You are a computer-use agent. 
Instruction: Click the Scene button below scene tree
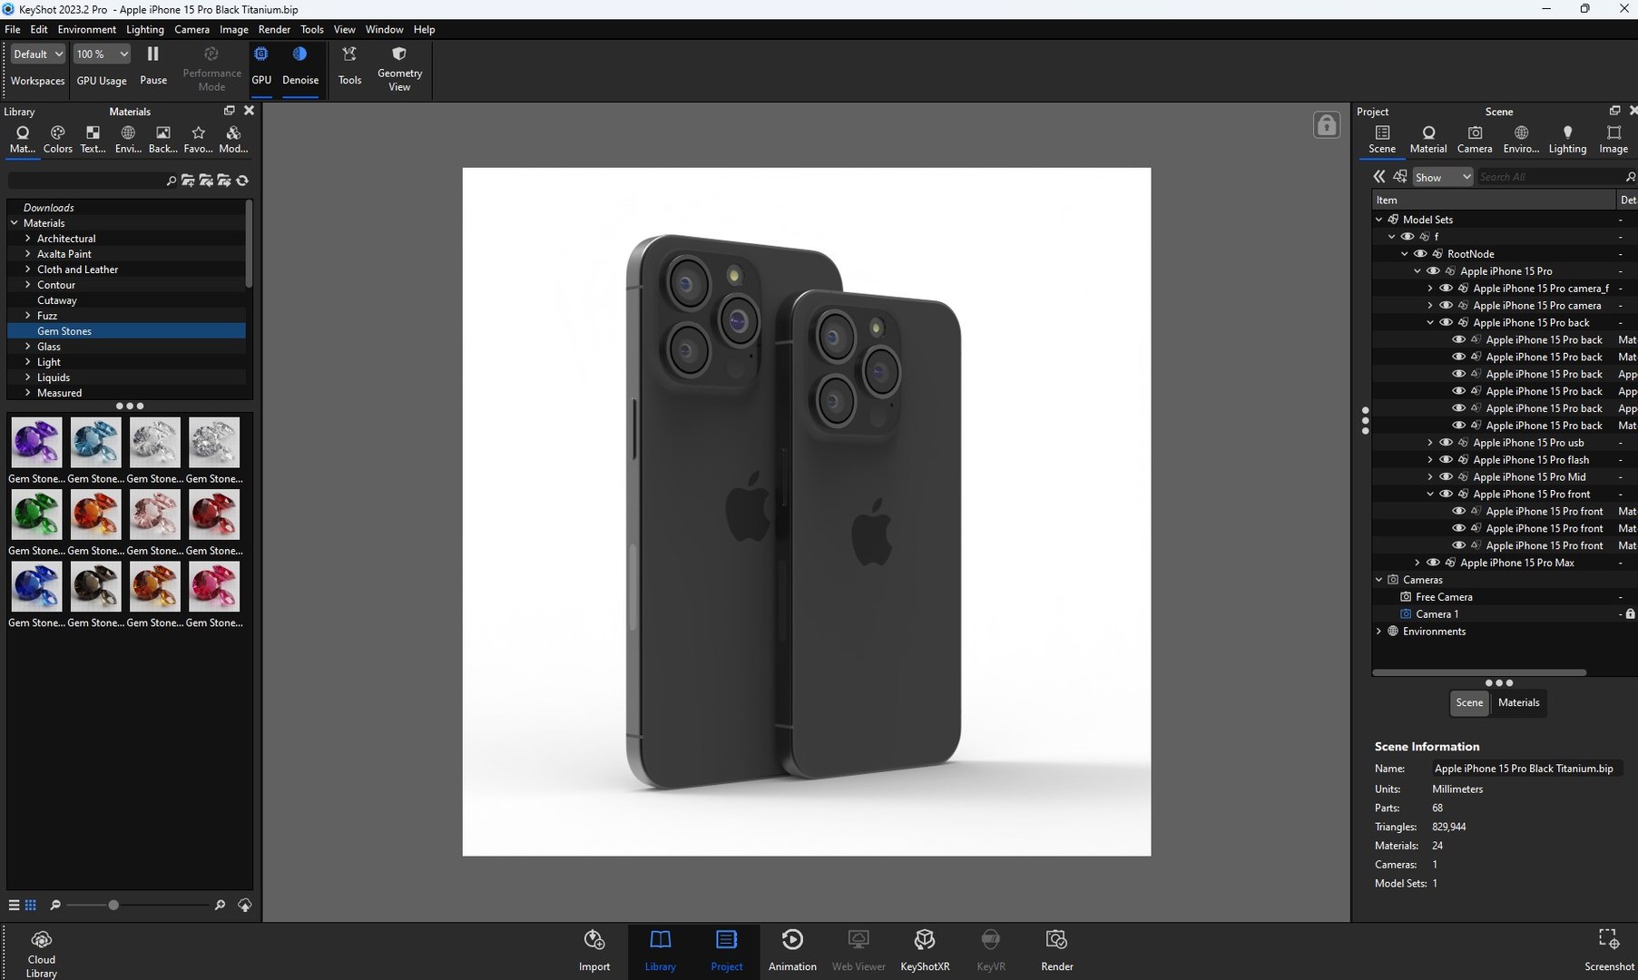pos(1469,702)
